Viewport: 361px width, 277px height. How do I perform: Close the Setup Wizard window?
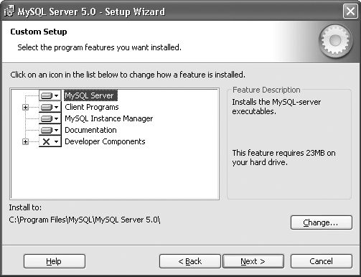pos(350,11)
